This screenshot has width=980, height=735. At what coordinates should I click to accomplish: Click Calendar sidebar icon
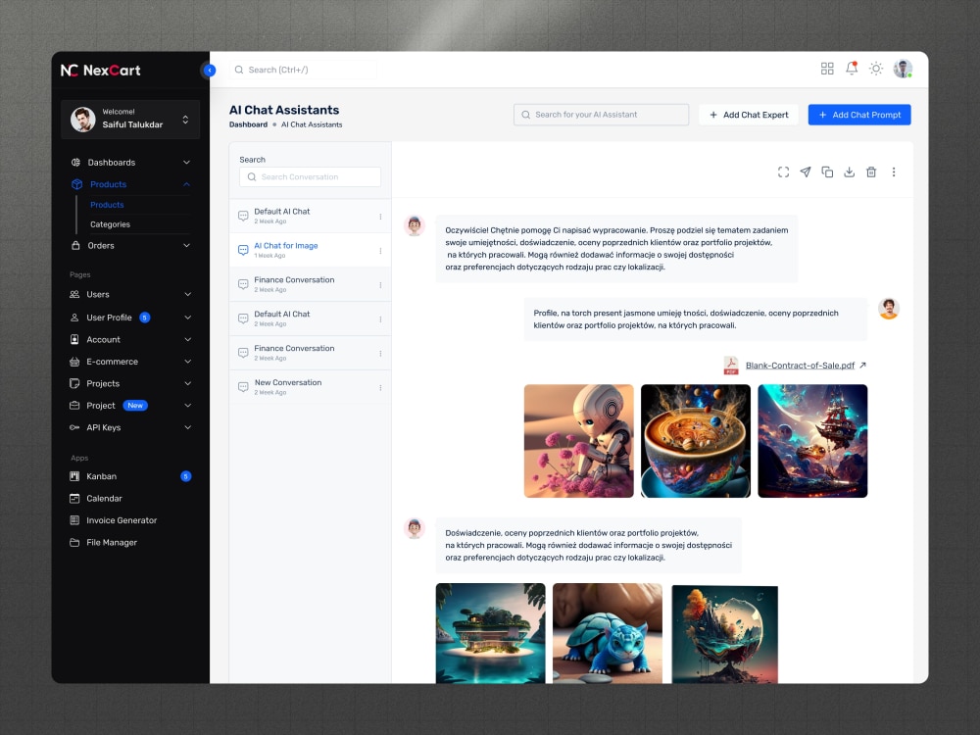coord(74,498)
